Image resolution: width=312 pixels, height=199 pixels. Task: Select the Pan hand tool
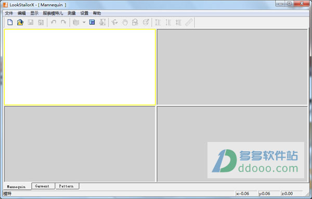pyautogui.click(x=125, y=22)
